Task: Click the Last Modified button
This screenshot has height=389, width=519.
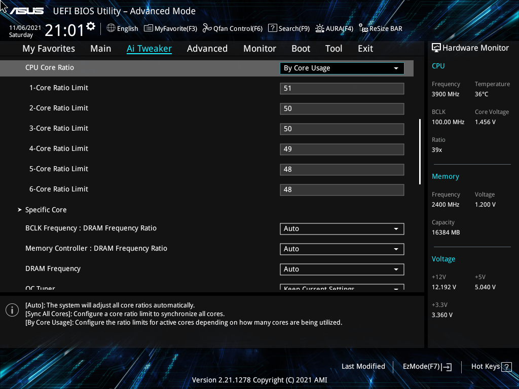Action: [363, 367]
